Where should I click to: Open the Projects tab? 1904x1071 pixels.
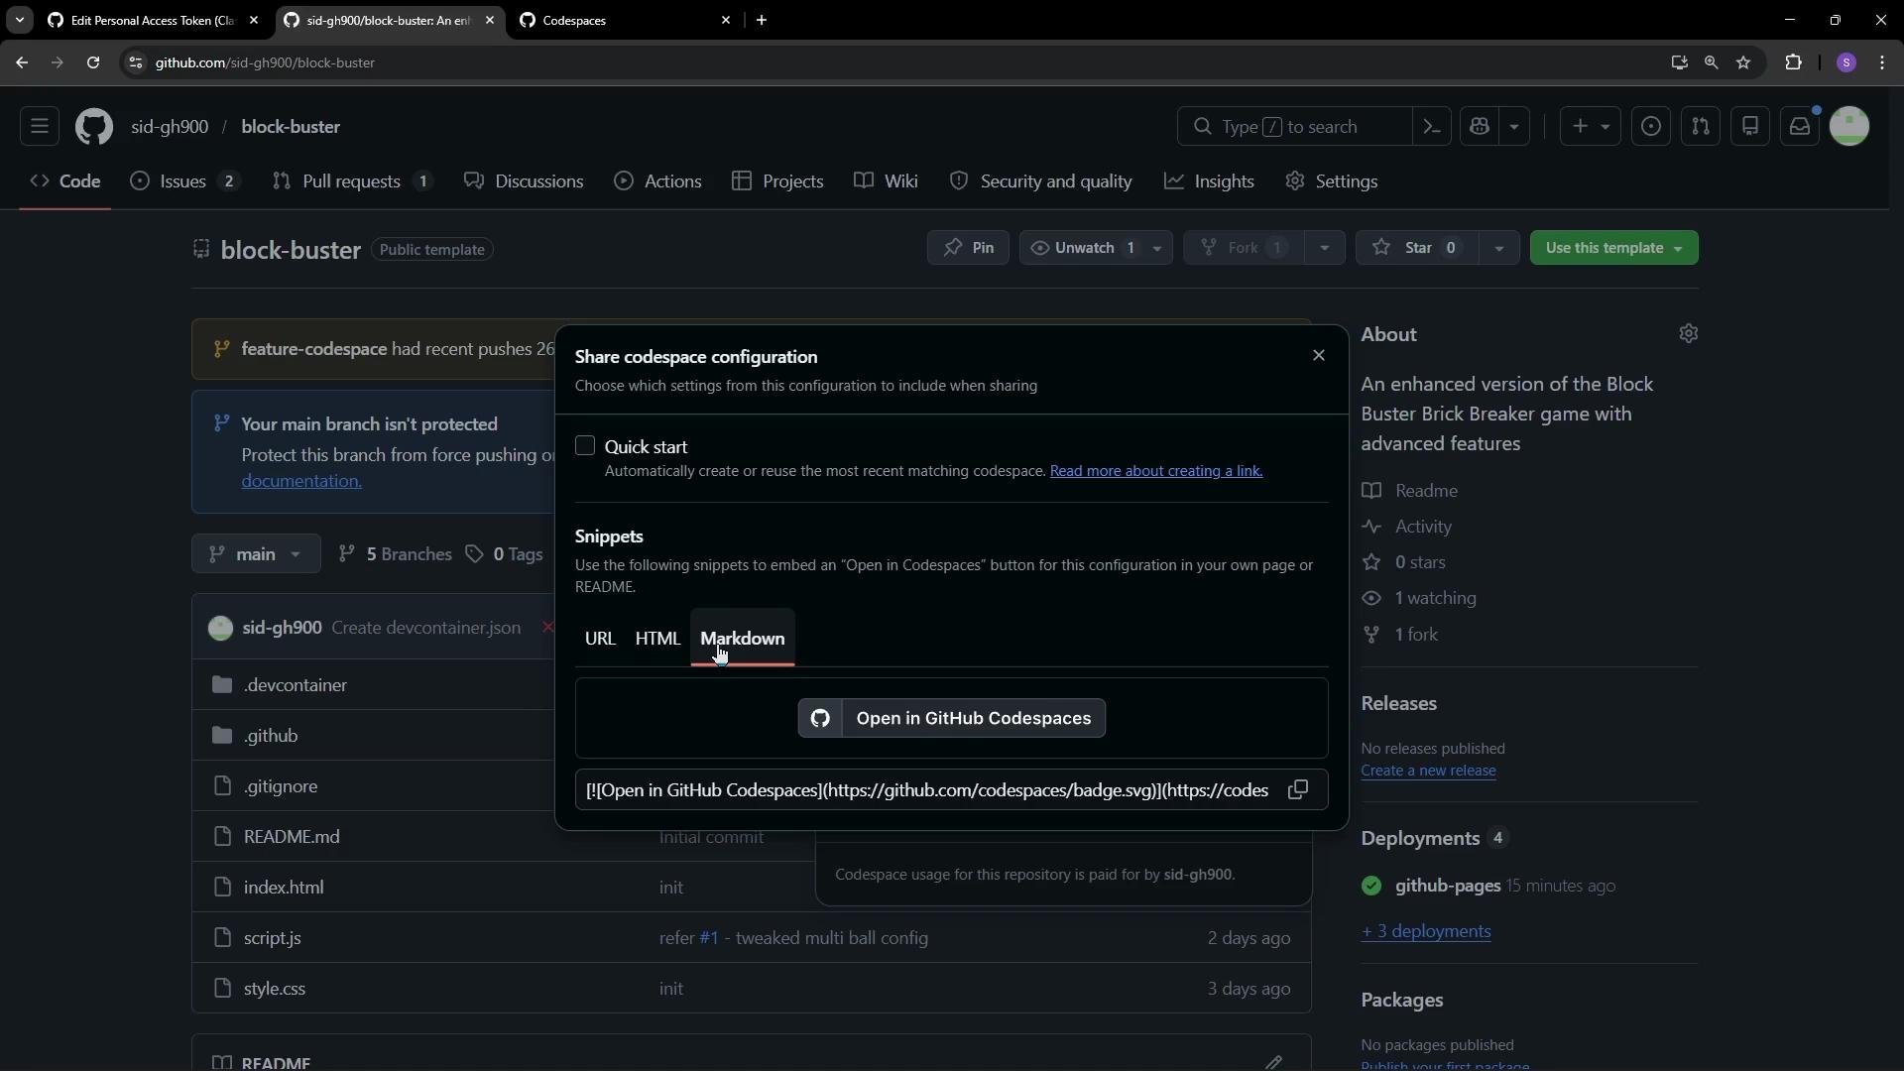778,181
